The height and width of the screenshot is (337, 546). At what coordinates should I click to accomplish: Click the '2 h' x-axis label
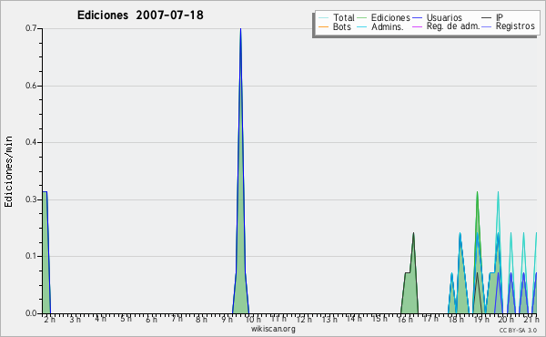[49, 319]
